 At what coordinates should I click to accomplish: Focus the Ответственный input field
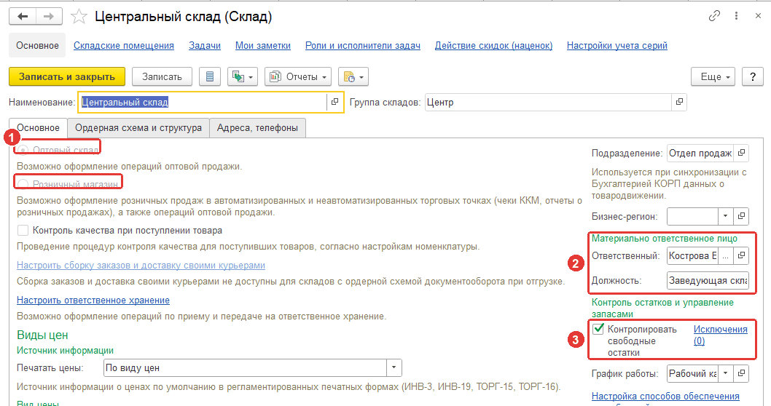693,256
